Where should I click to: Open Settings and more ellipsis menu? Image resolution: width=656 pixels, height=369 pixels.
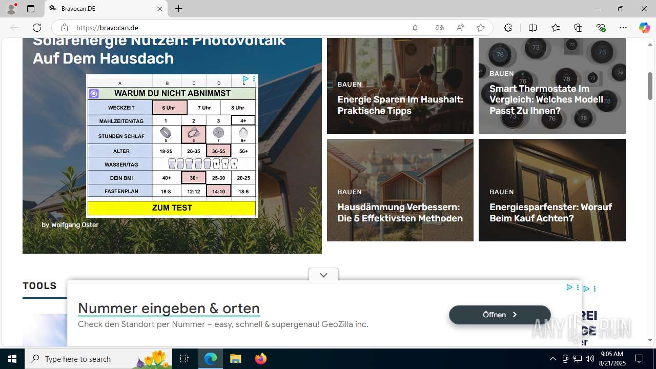[623, 28]
